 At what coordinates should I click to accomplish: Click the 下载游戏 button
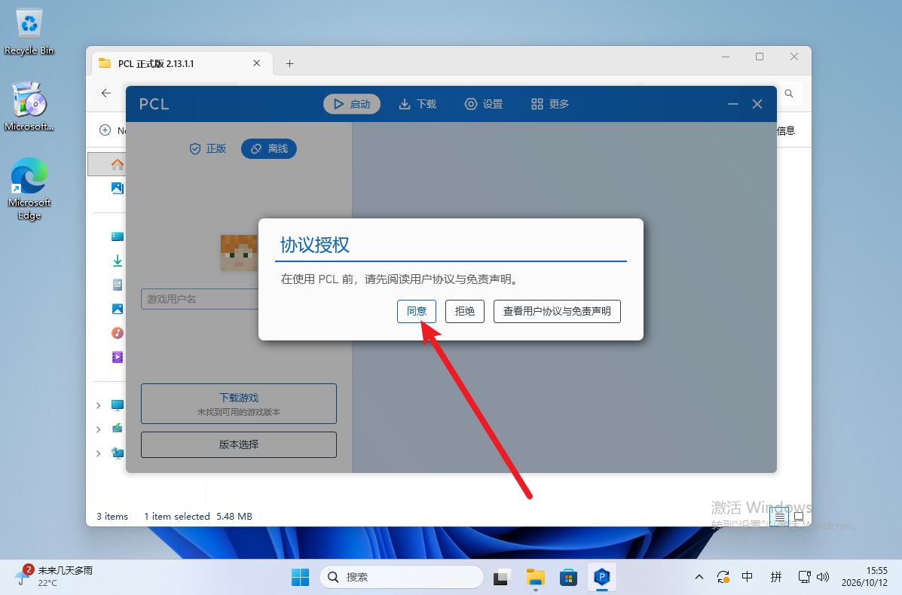click(239, 404)
